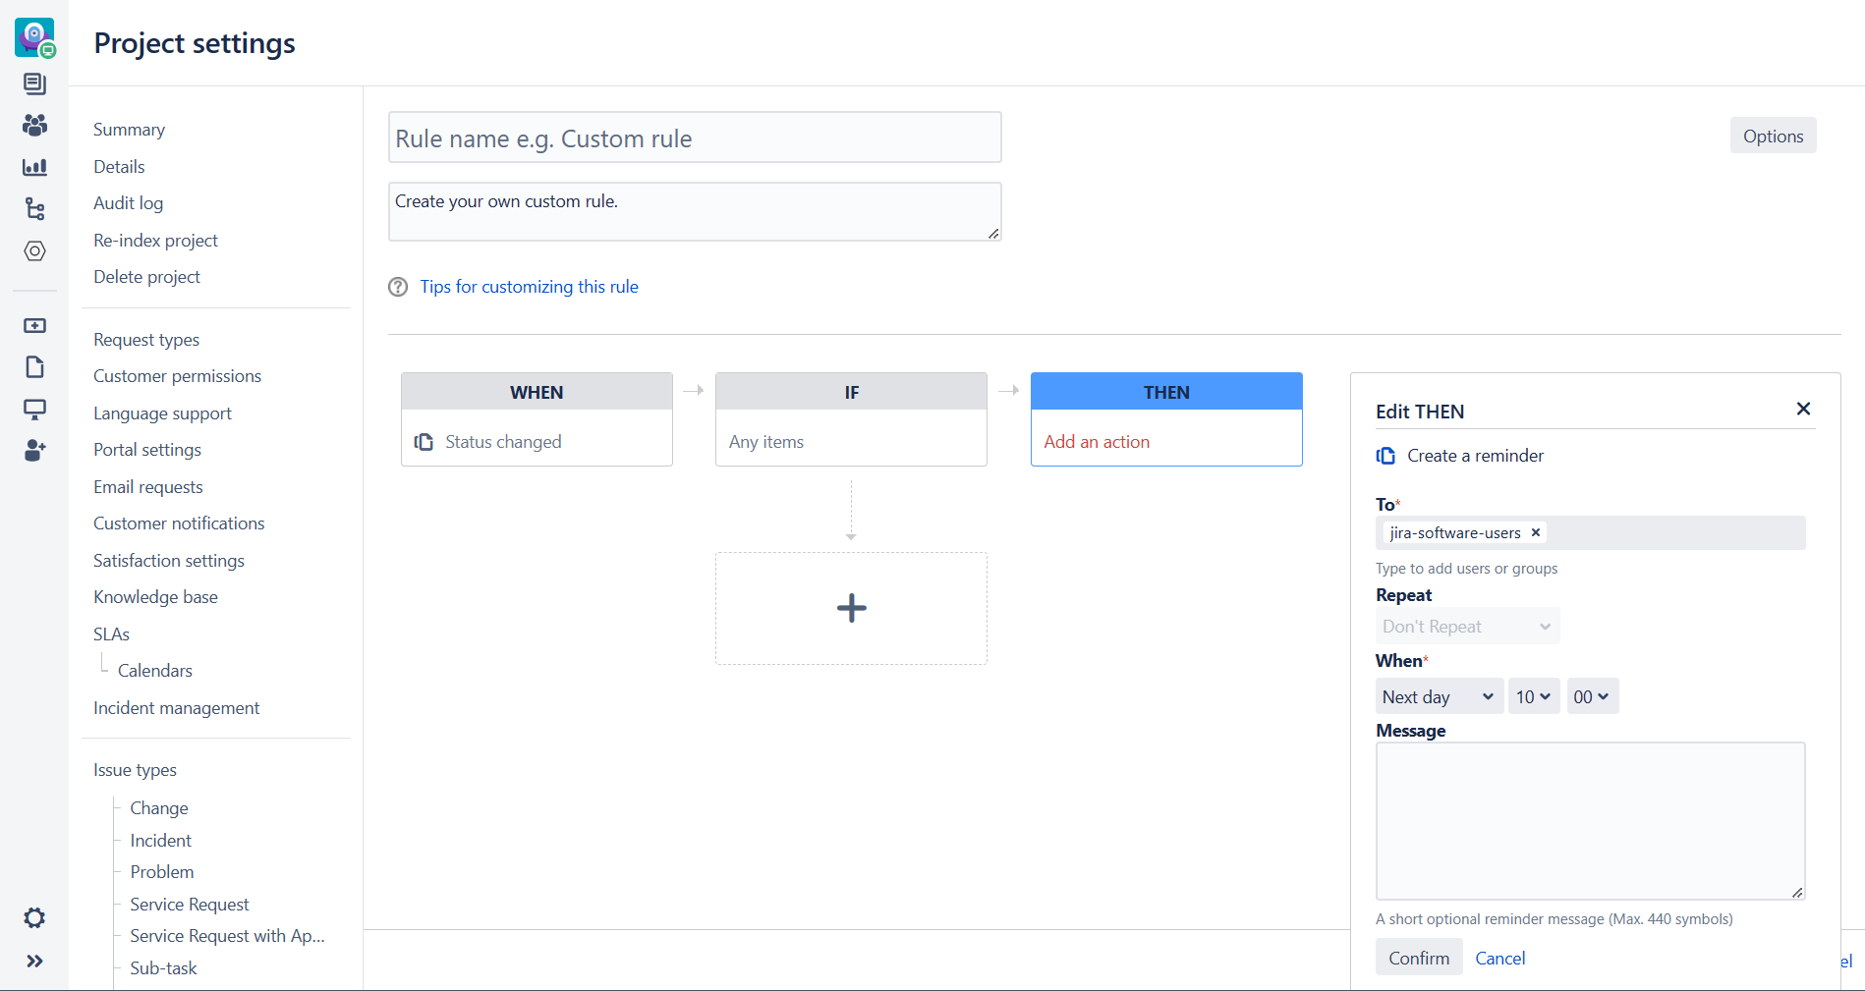This screenshot has height=991, width=1865.
Task: Open Tips for customizing this rule
Action: click(x=529, y=287)
